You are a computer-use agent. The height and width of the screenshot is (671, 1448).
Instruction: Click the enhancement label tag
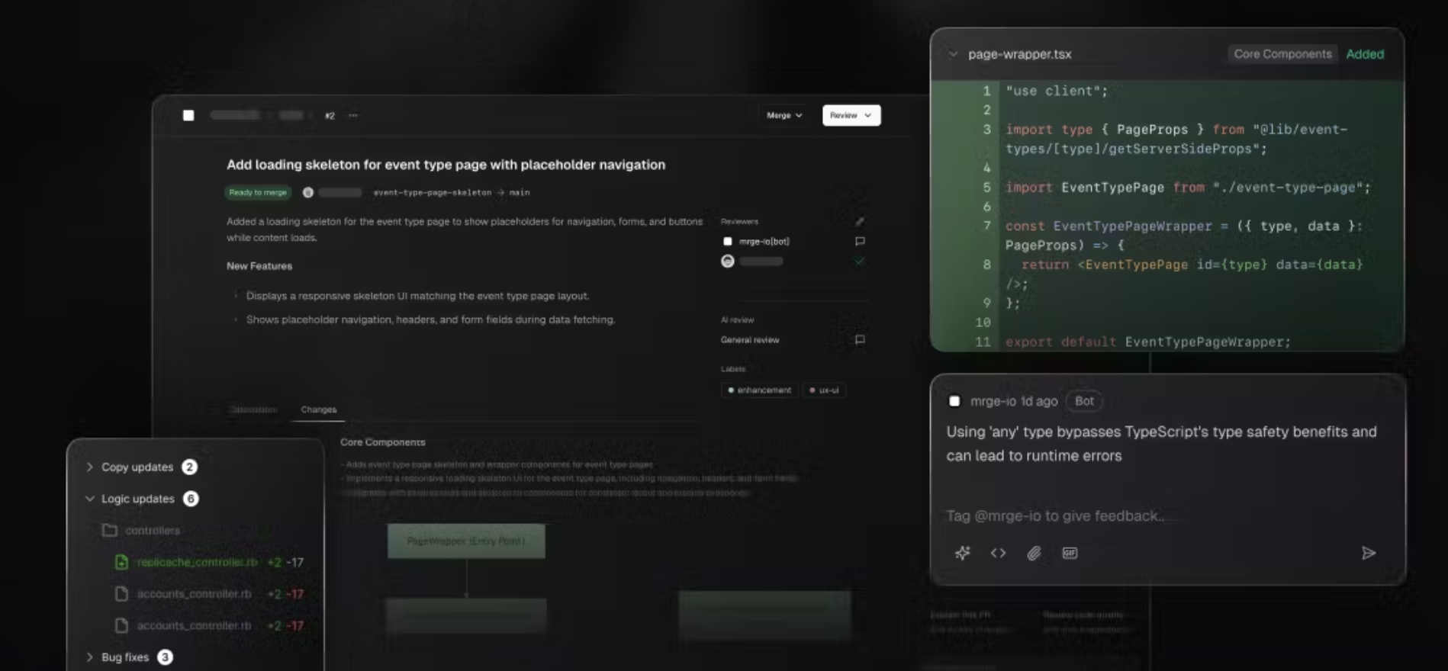[760, 390]
